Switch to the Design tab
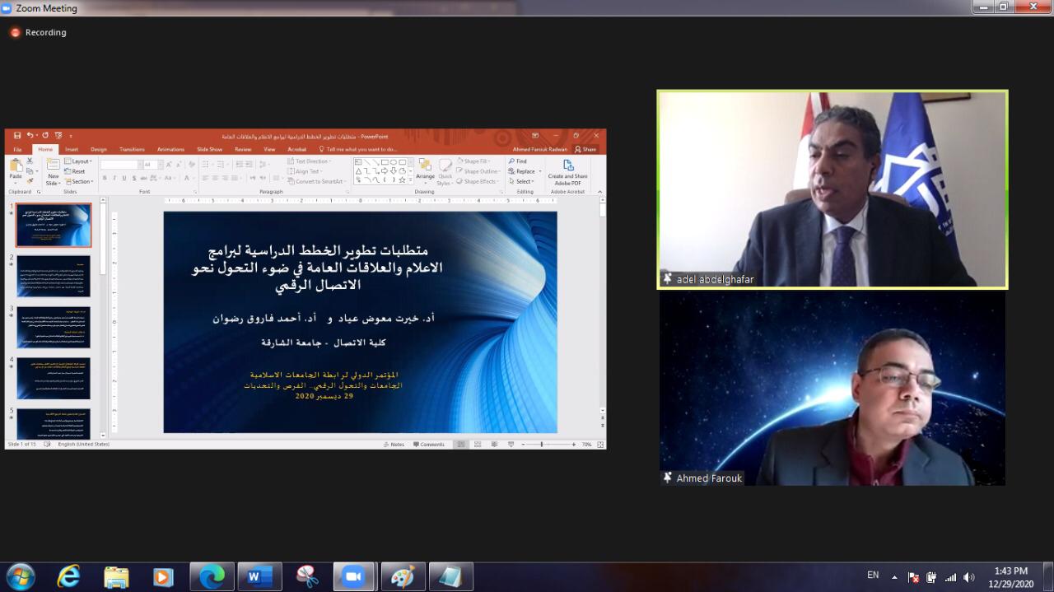Image resolution: width=1054 pixels, height=592 pixels. 99,149
